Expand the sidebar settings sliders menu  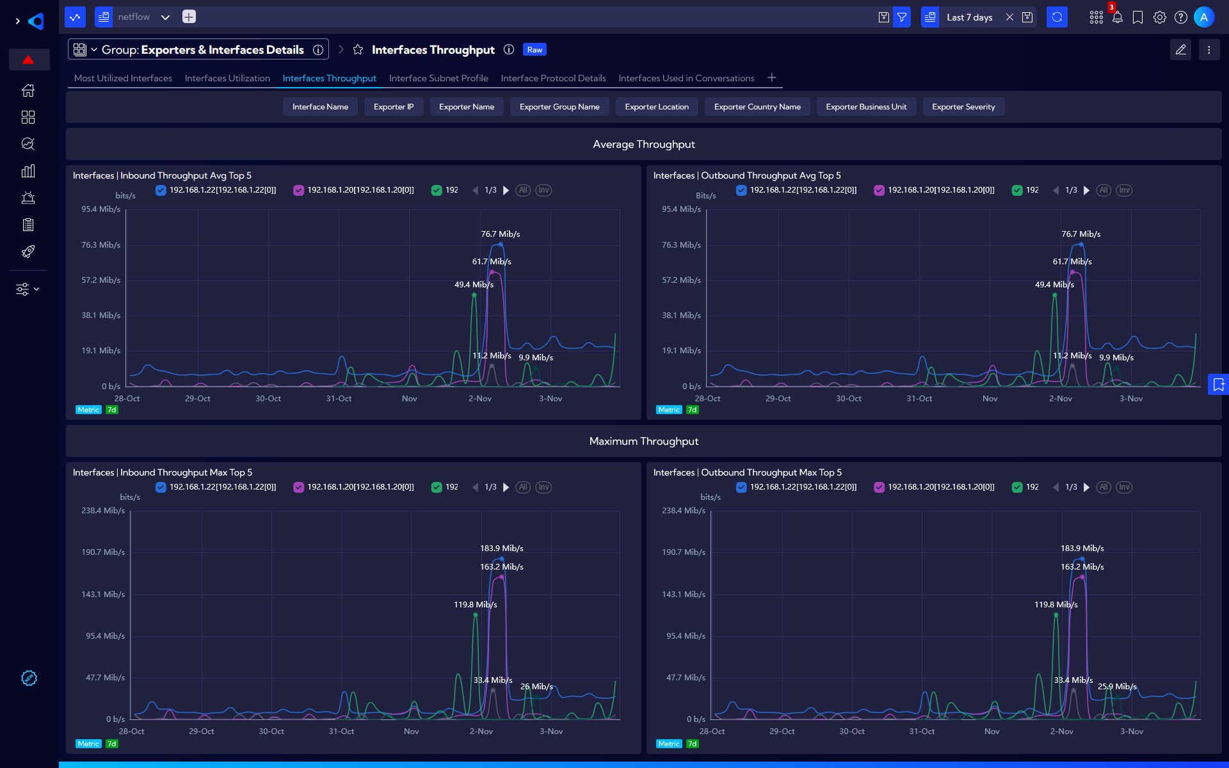[x=28, y=289]
